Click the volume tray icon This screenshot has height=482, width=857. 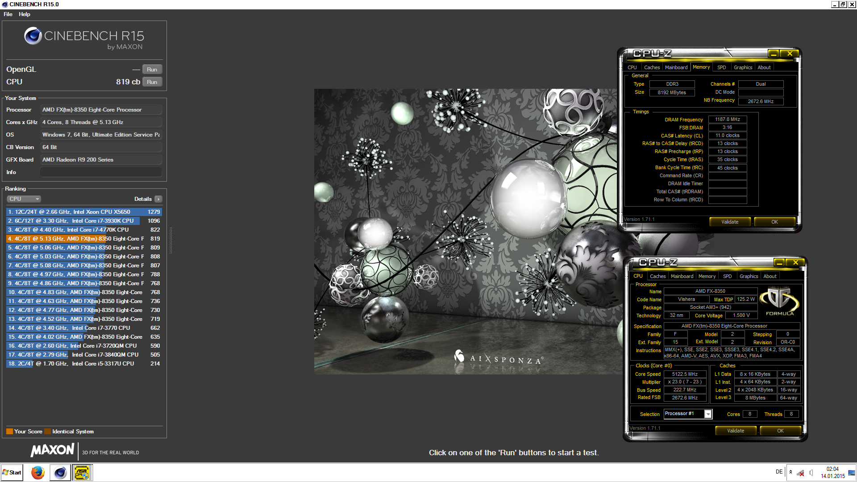pyautogui.click(x=811, y=473)
